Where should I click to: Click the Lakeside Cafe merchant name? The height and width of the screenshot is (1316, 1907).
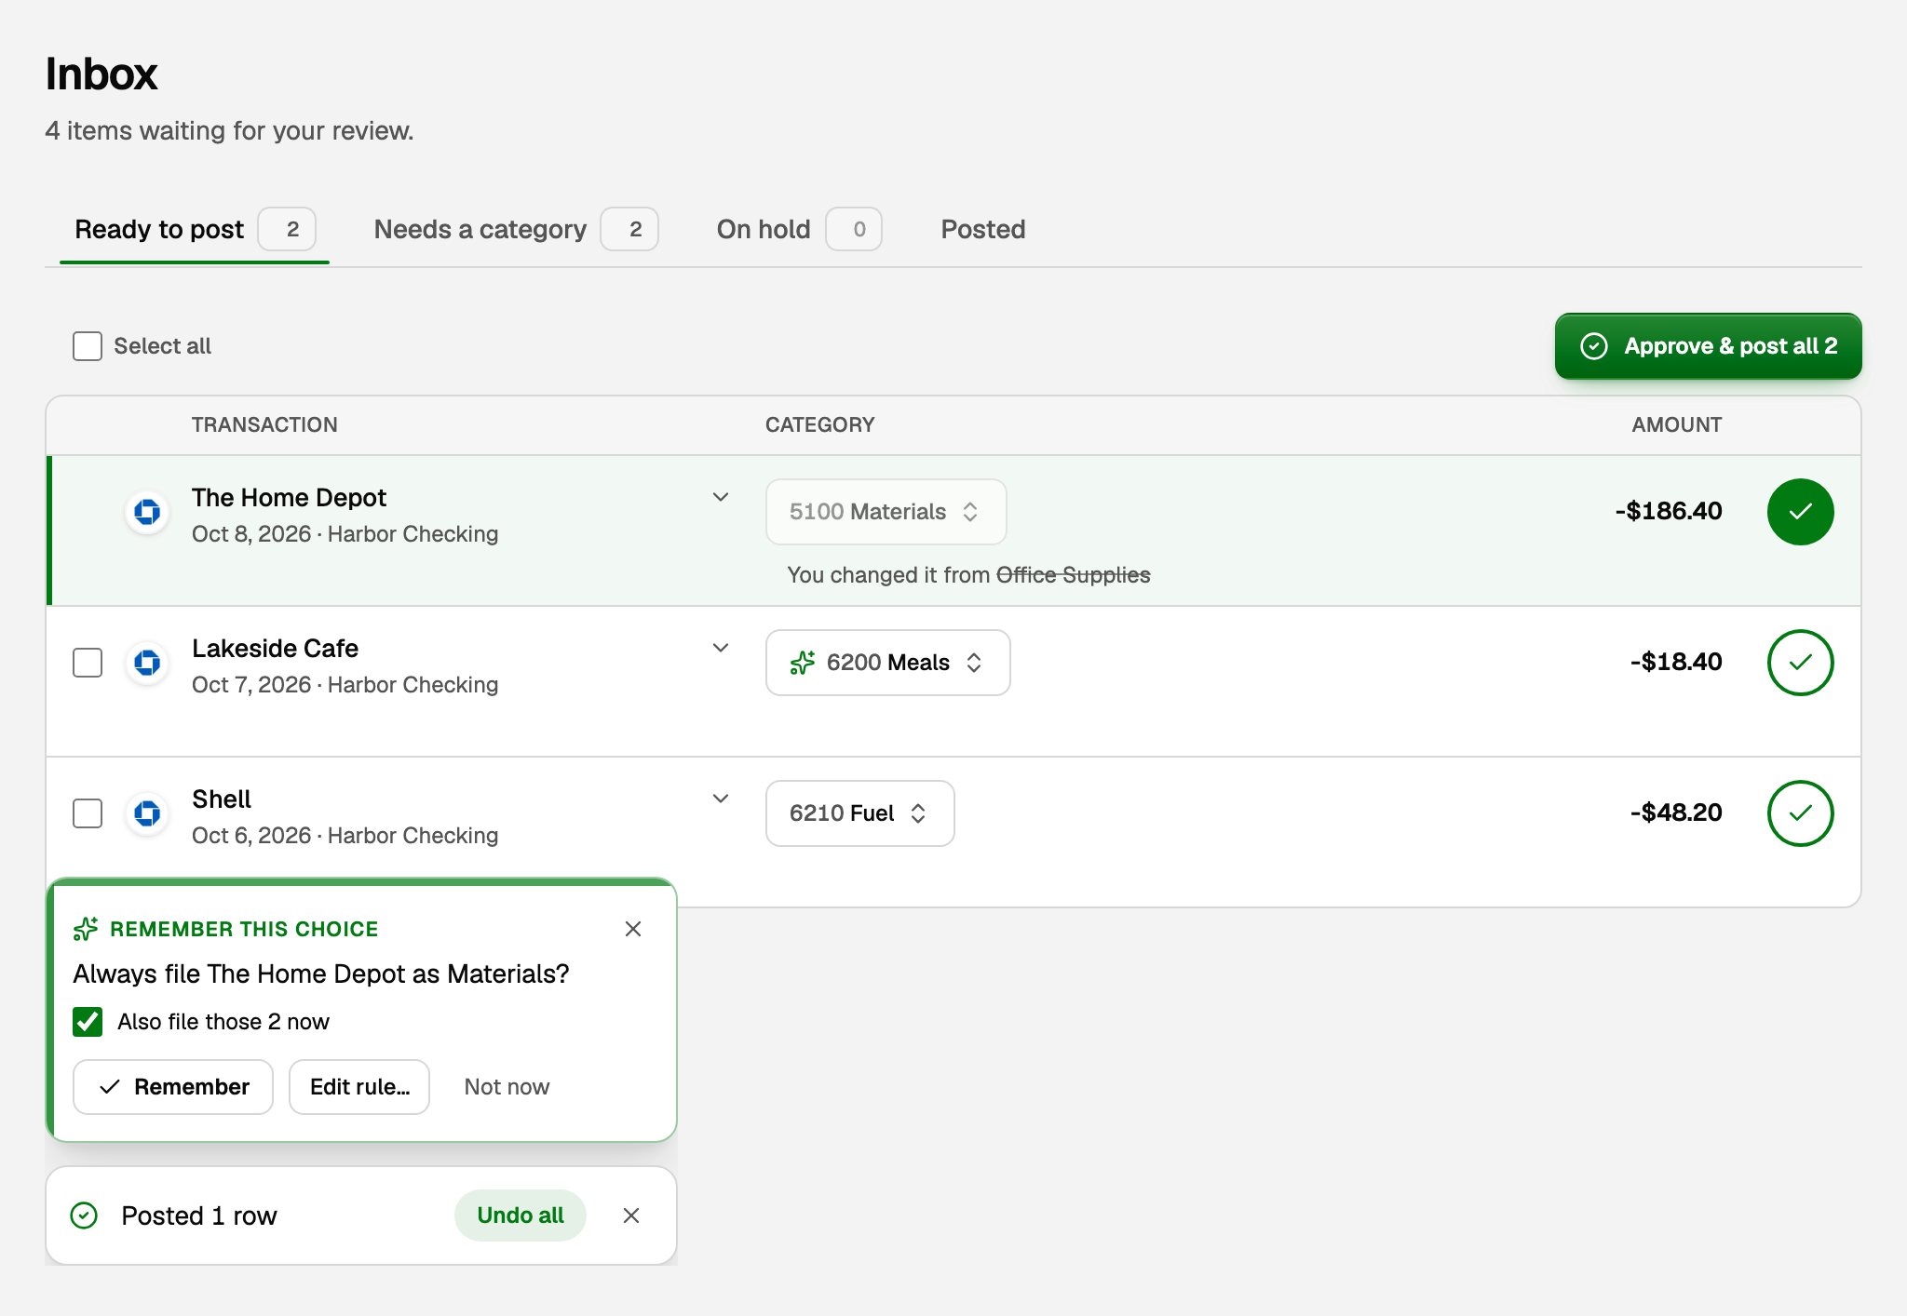(x=275, y=649)
